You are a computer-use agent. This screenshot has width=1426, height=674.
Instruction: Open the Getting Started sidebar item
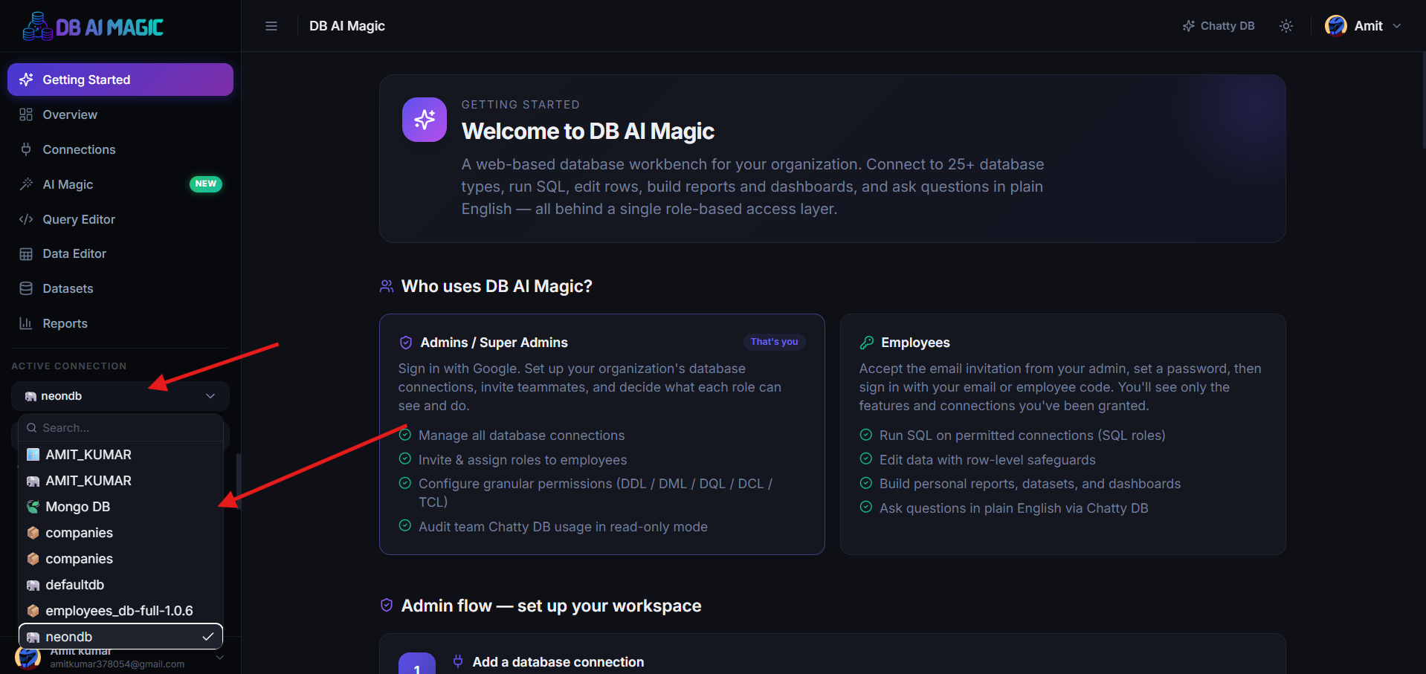pyautogui.click(x=120, y=80)
